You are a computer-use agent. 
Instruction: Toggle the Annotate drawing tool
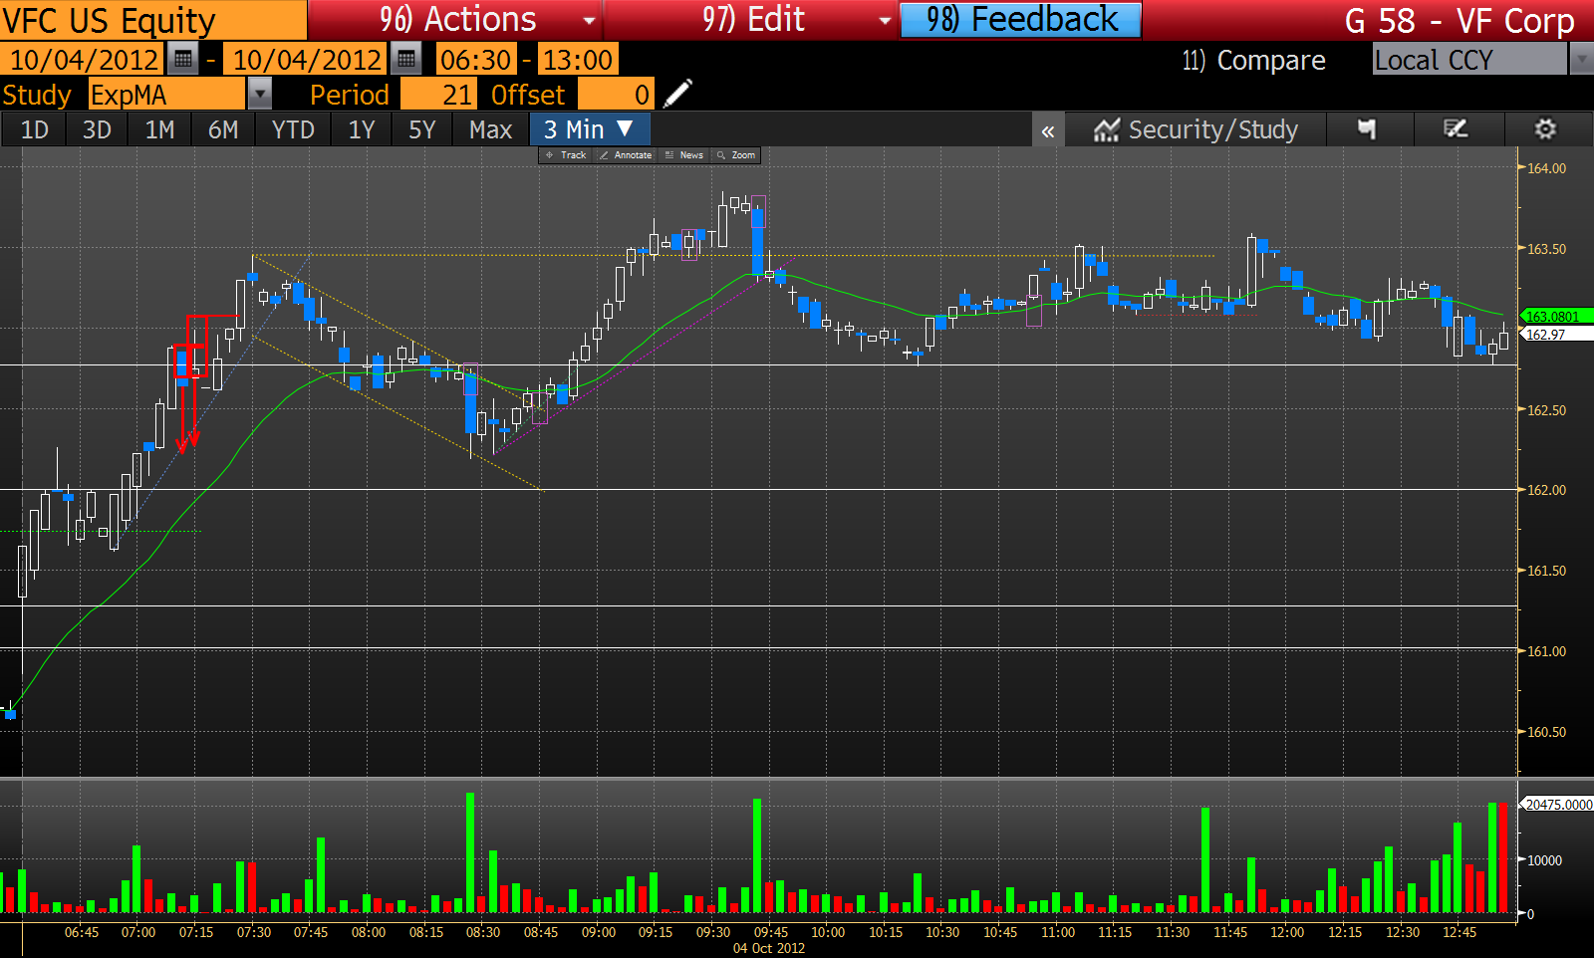click(x=626, y=155)
